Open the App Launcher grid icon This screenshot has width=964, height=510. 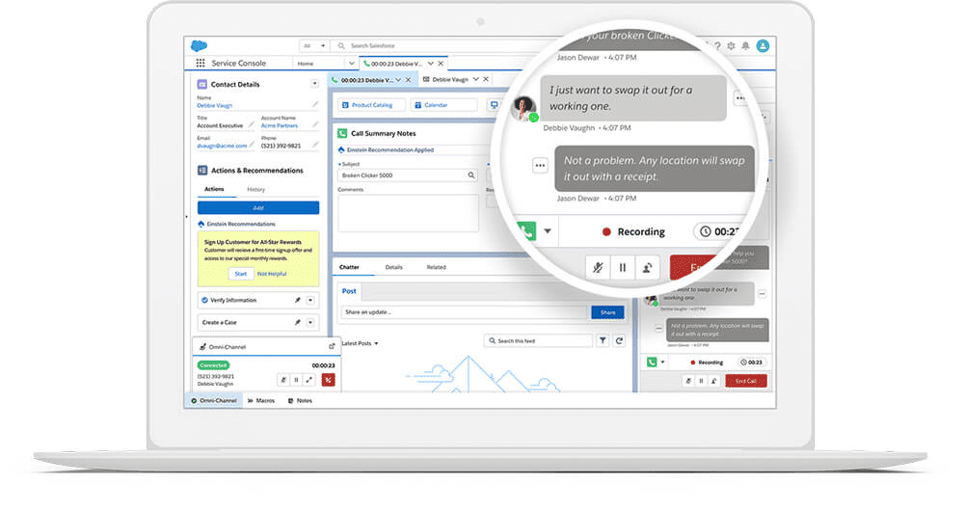coord(201,64)
